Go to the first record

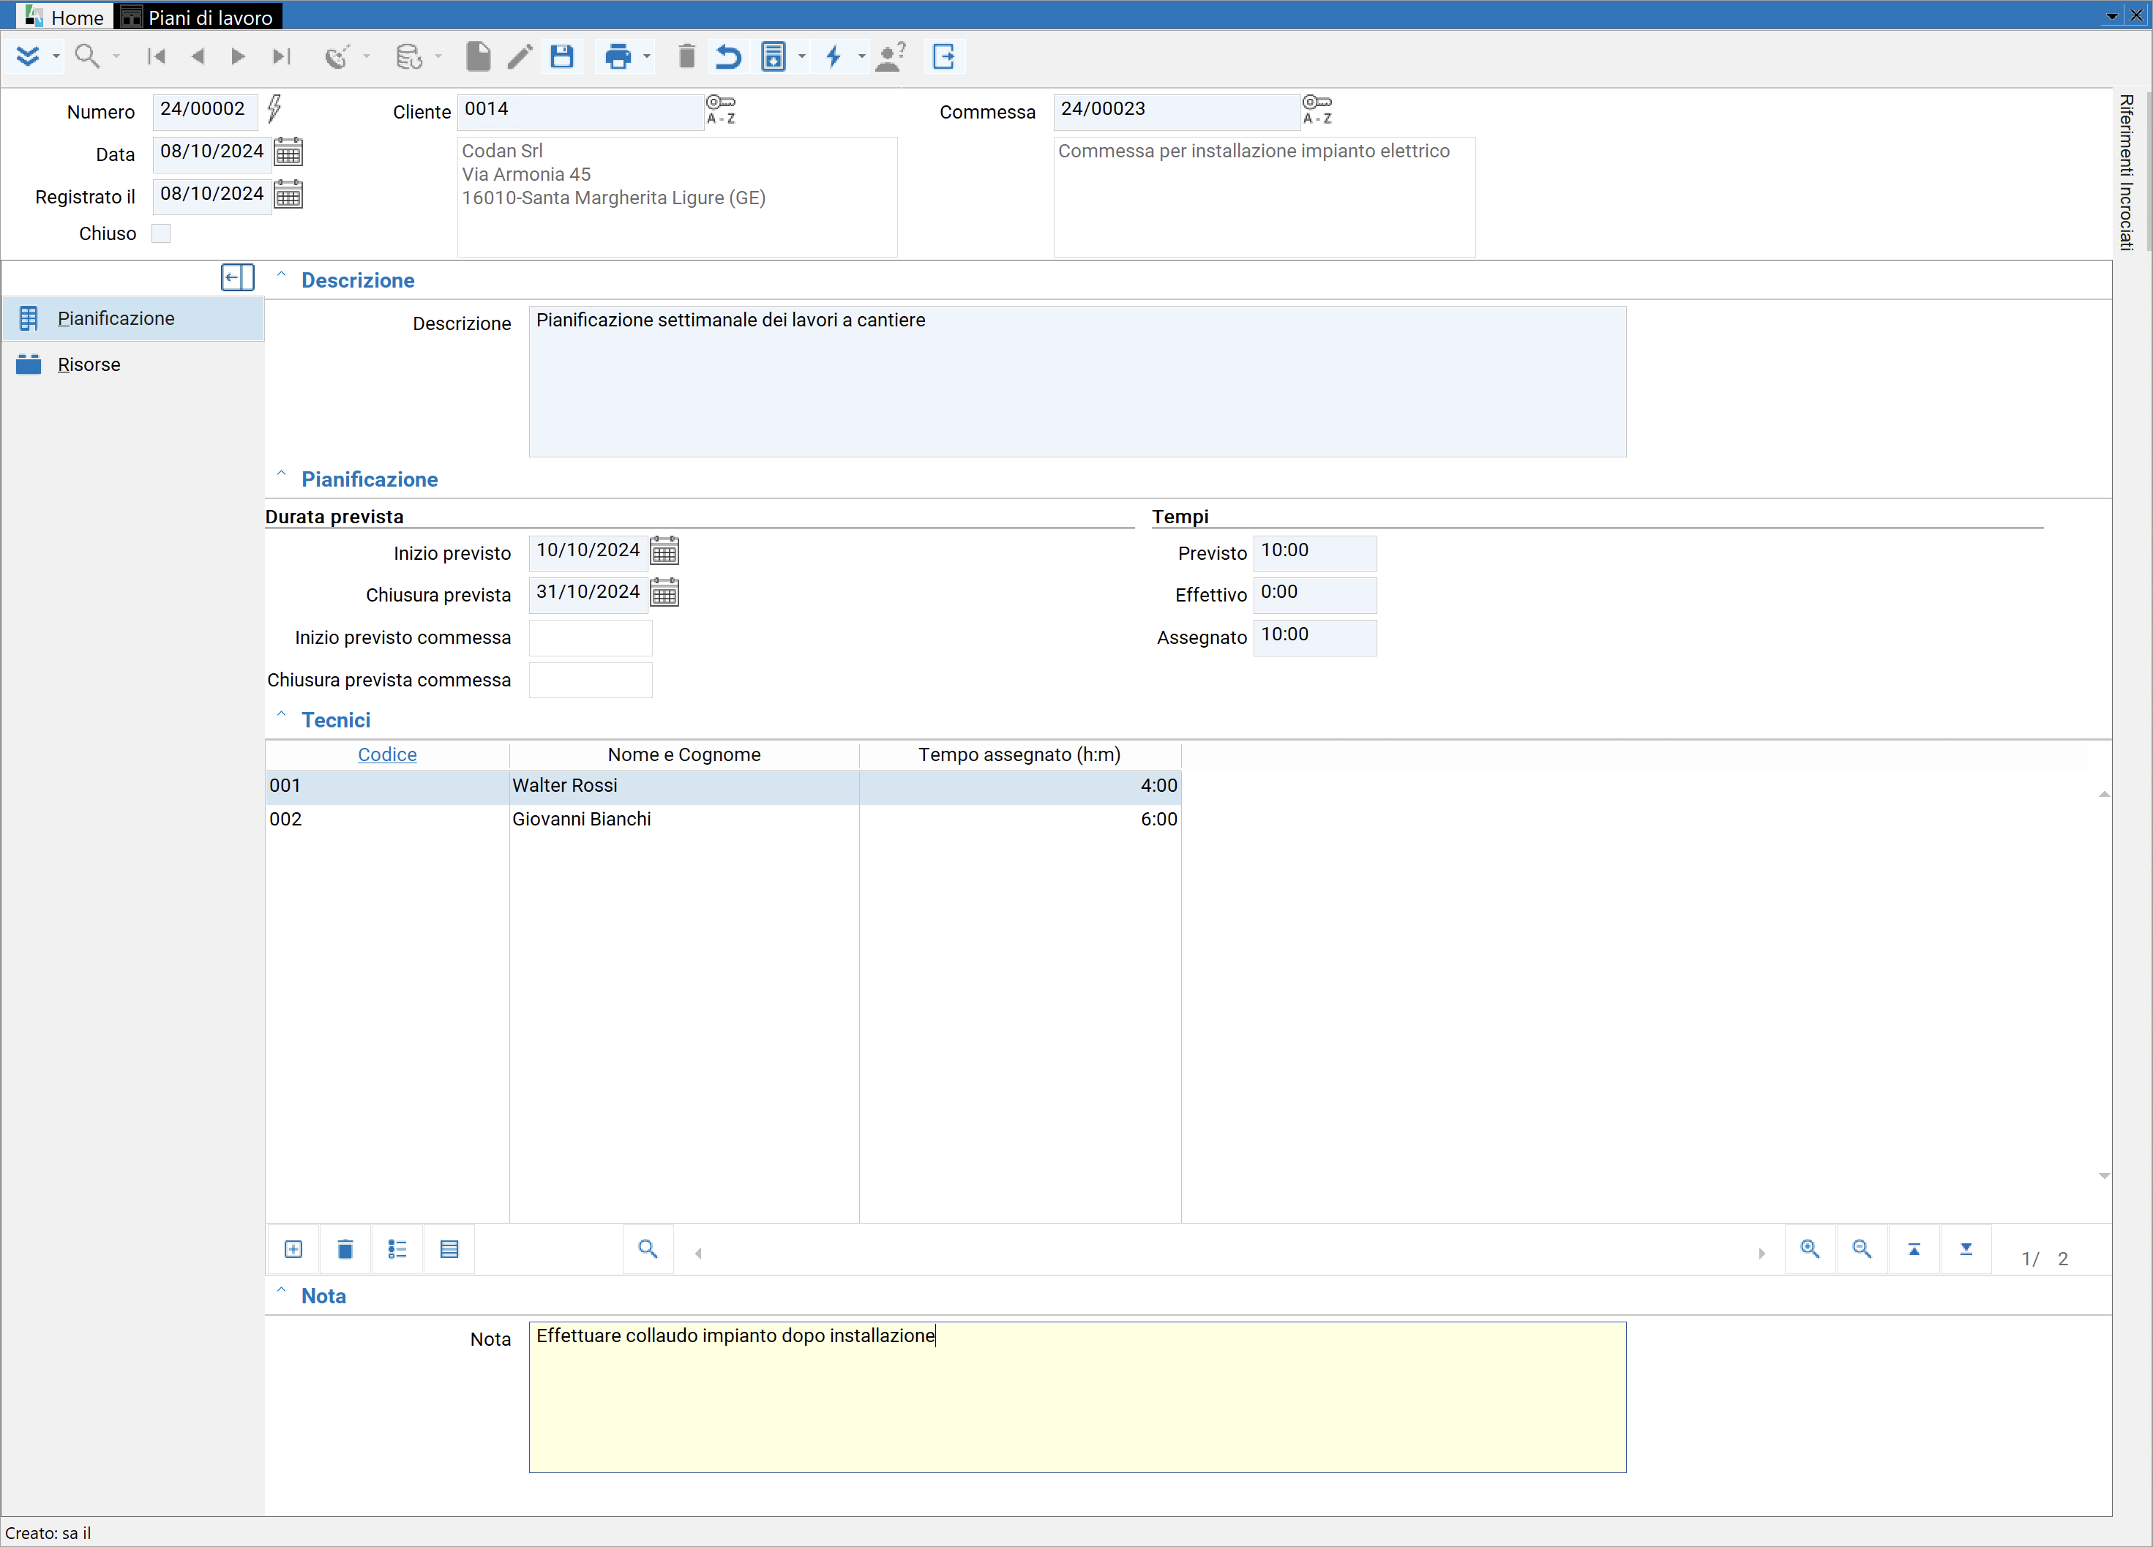[x=157, y=57]
